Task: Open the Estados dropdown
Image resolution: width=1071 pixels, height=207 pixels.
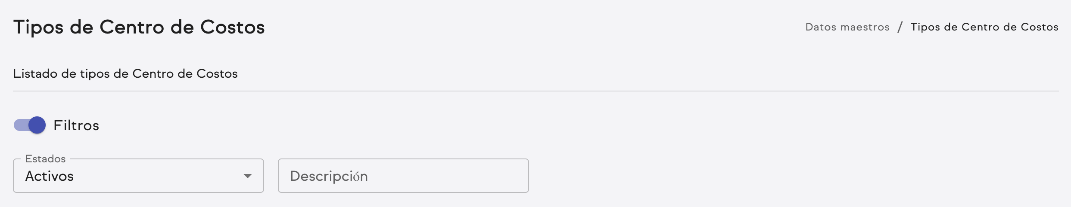Action: (x=138, y=176)
